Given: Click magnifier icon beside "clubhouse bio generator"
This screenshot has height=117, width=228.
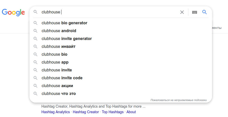Looking at the screenshot, I should [36, 23].
